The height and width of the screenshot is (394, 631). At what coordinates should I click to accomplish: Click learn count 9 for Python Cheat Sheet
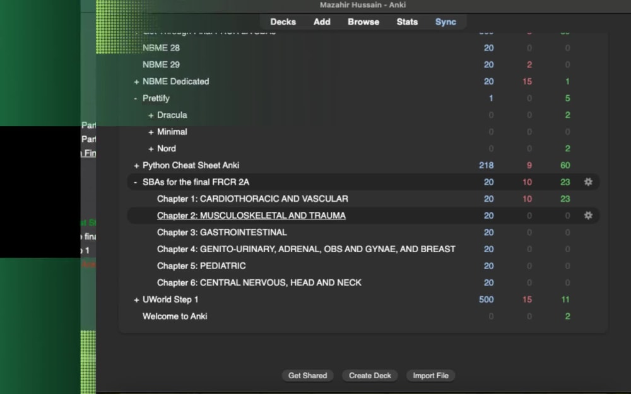point(529,165)
